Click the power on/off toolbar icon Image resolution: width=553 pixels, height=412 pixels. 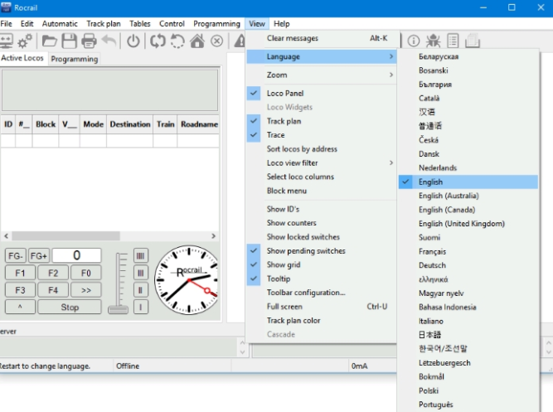point(133,41)
